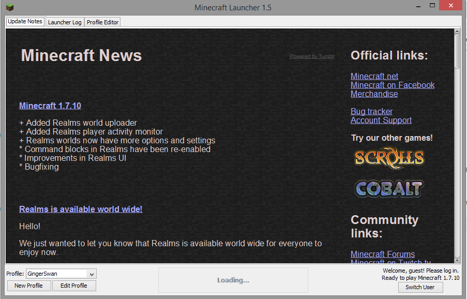Close the Minecraft Launcher window
467x299 pixels.
(451, 6)
